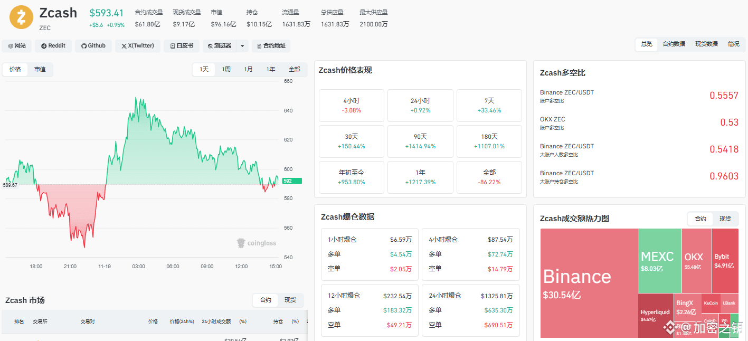
Task: Click the KuCoin heatmap tile
Action: [711, 303]
